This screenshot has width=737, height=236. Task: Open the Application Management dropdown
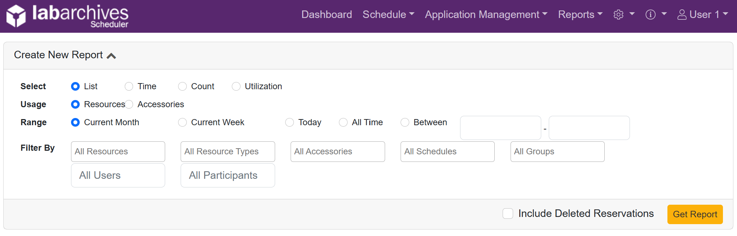click(x=486, y=14)
